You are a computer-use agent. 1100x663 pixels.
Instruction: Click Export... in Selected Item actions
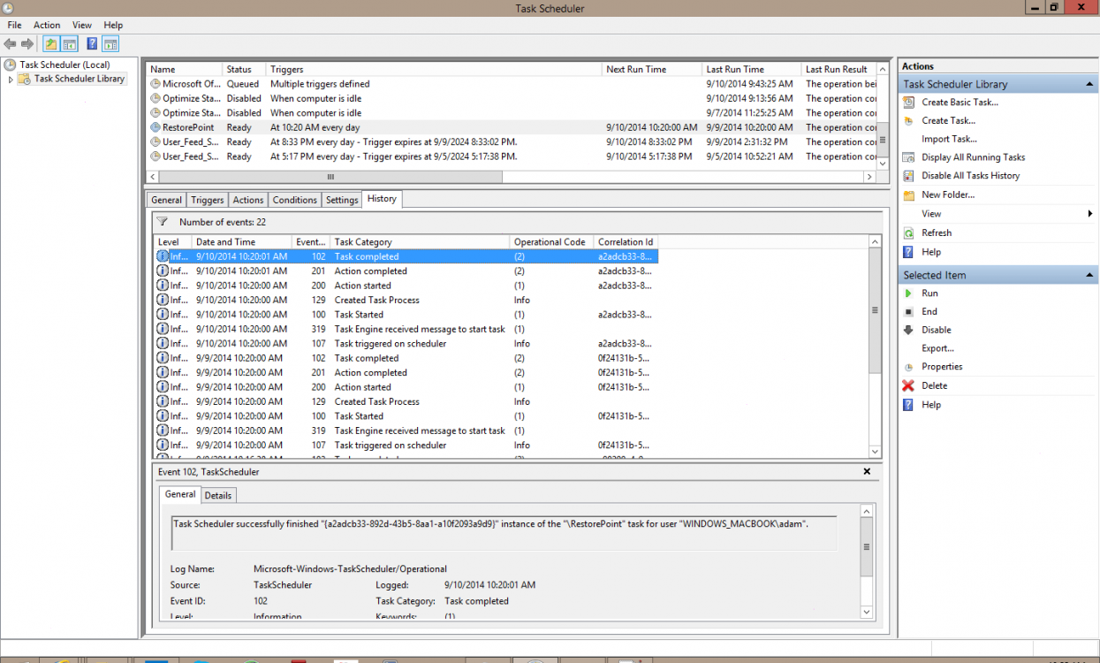point(937,348)
